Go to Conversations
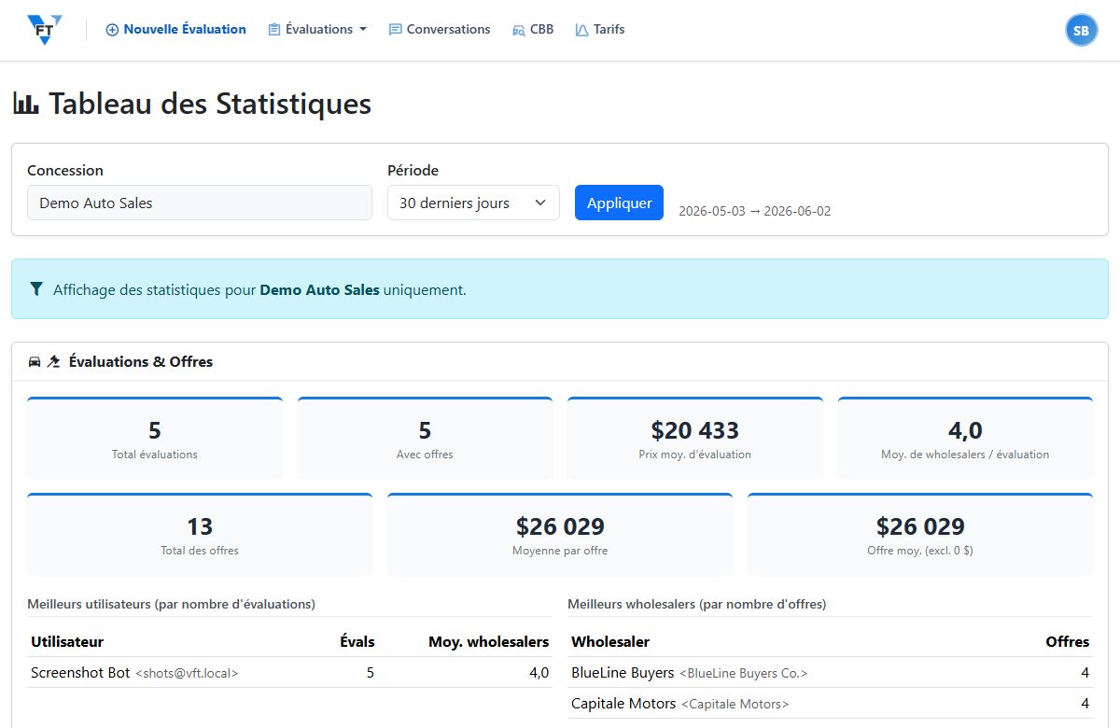Image resolution: width=1120 pixels, height=728 pixels. point(440,30)
